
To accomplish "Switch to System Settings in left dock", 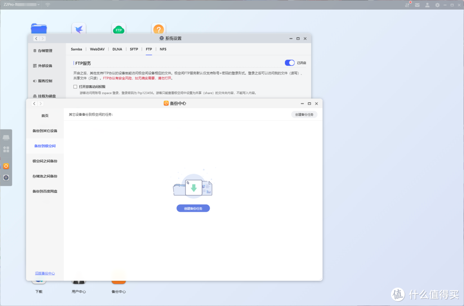I will tap(6, 177).
